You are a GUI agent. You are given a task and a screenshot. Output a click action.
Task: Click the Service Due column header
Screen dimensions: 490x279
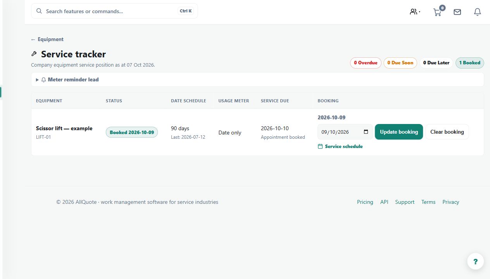coord(275,101)
